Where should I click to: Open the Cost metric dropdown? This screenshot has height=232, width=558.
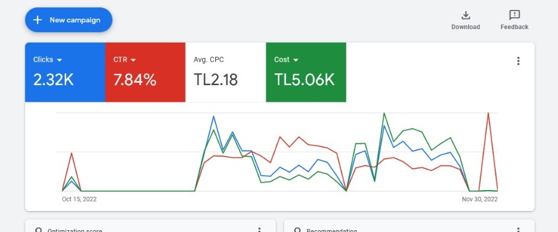(x=285, y=59)
